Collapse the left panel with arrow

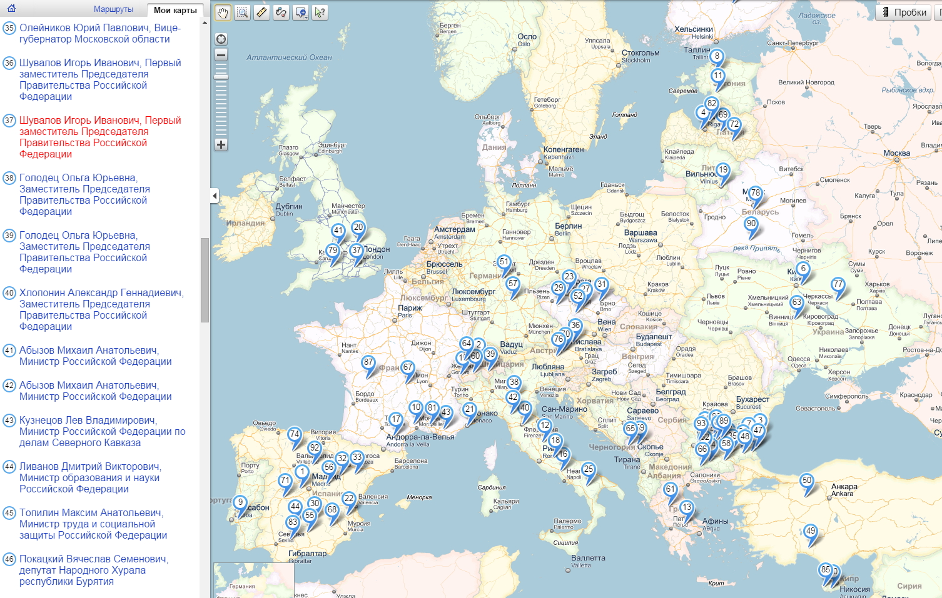(215, 196)
